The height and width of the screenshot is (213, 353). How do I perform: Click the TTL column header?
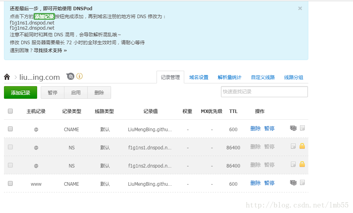pos(233,111)
